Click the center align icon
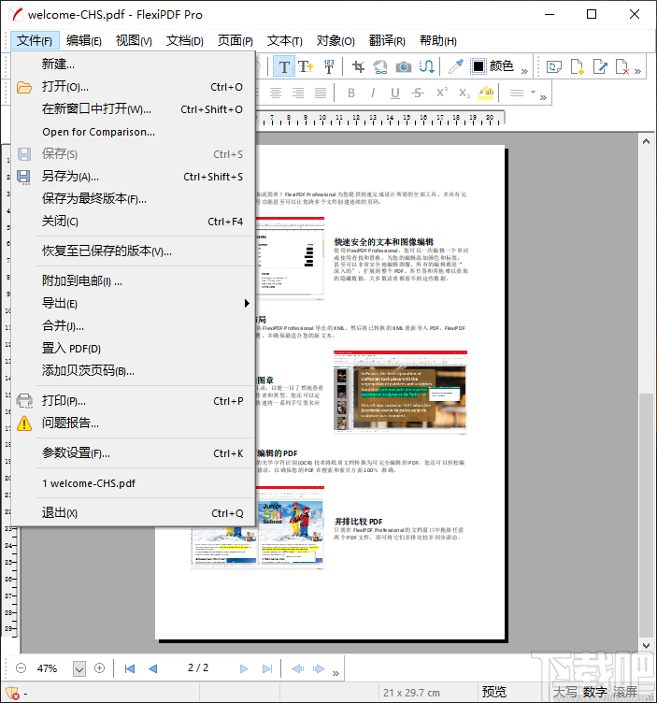This screenshot has width=657, height=703. (276, 93)
